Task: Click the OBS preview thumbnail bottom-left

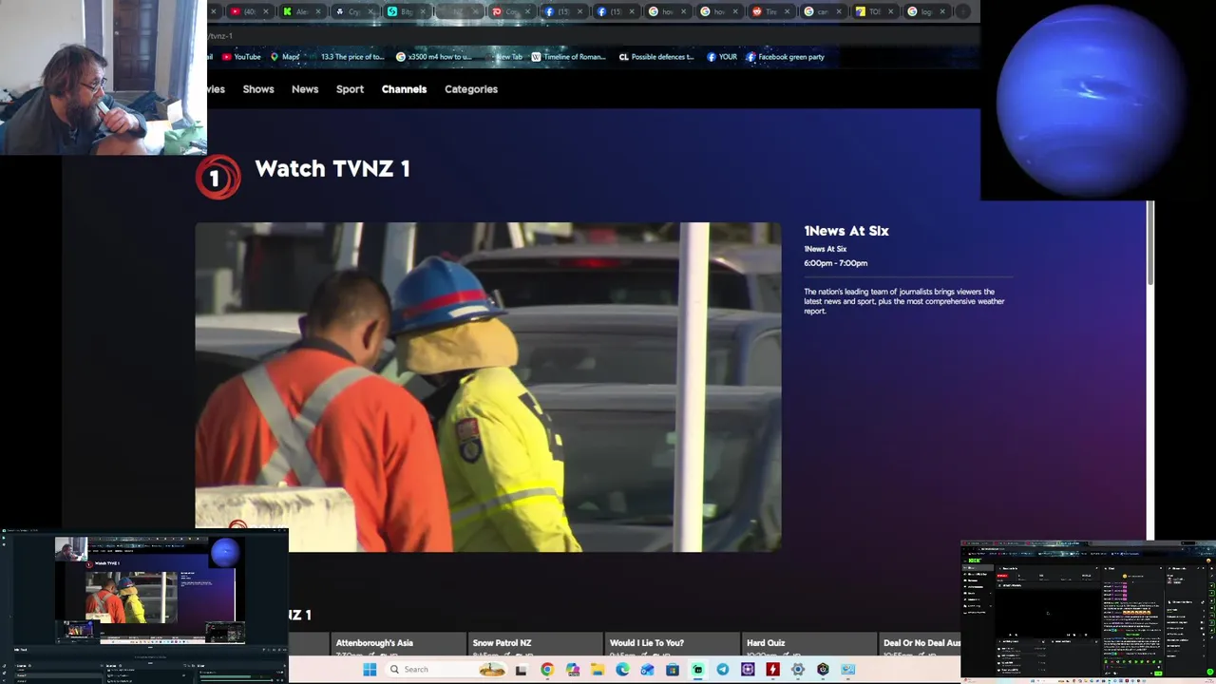Action: click(144, 605)
